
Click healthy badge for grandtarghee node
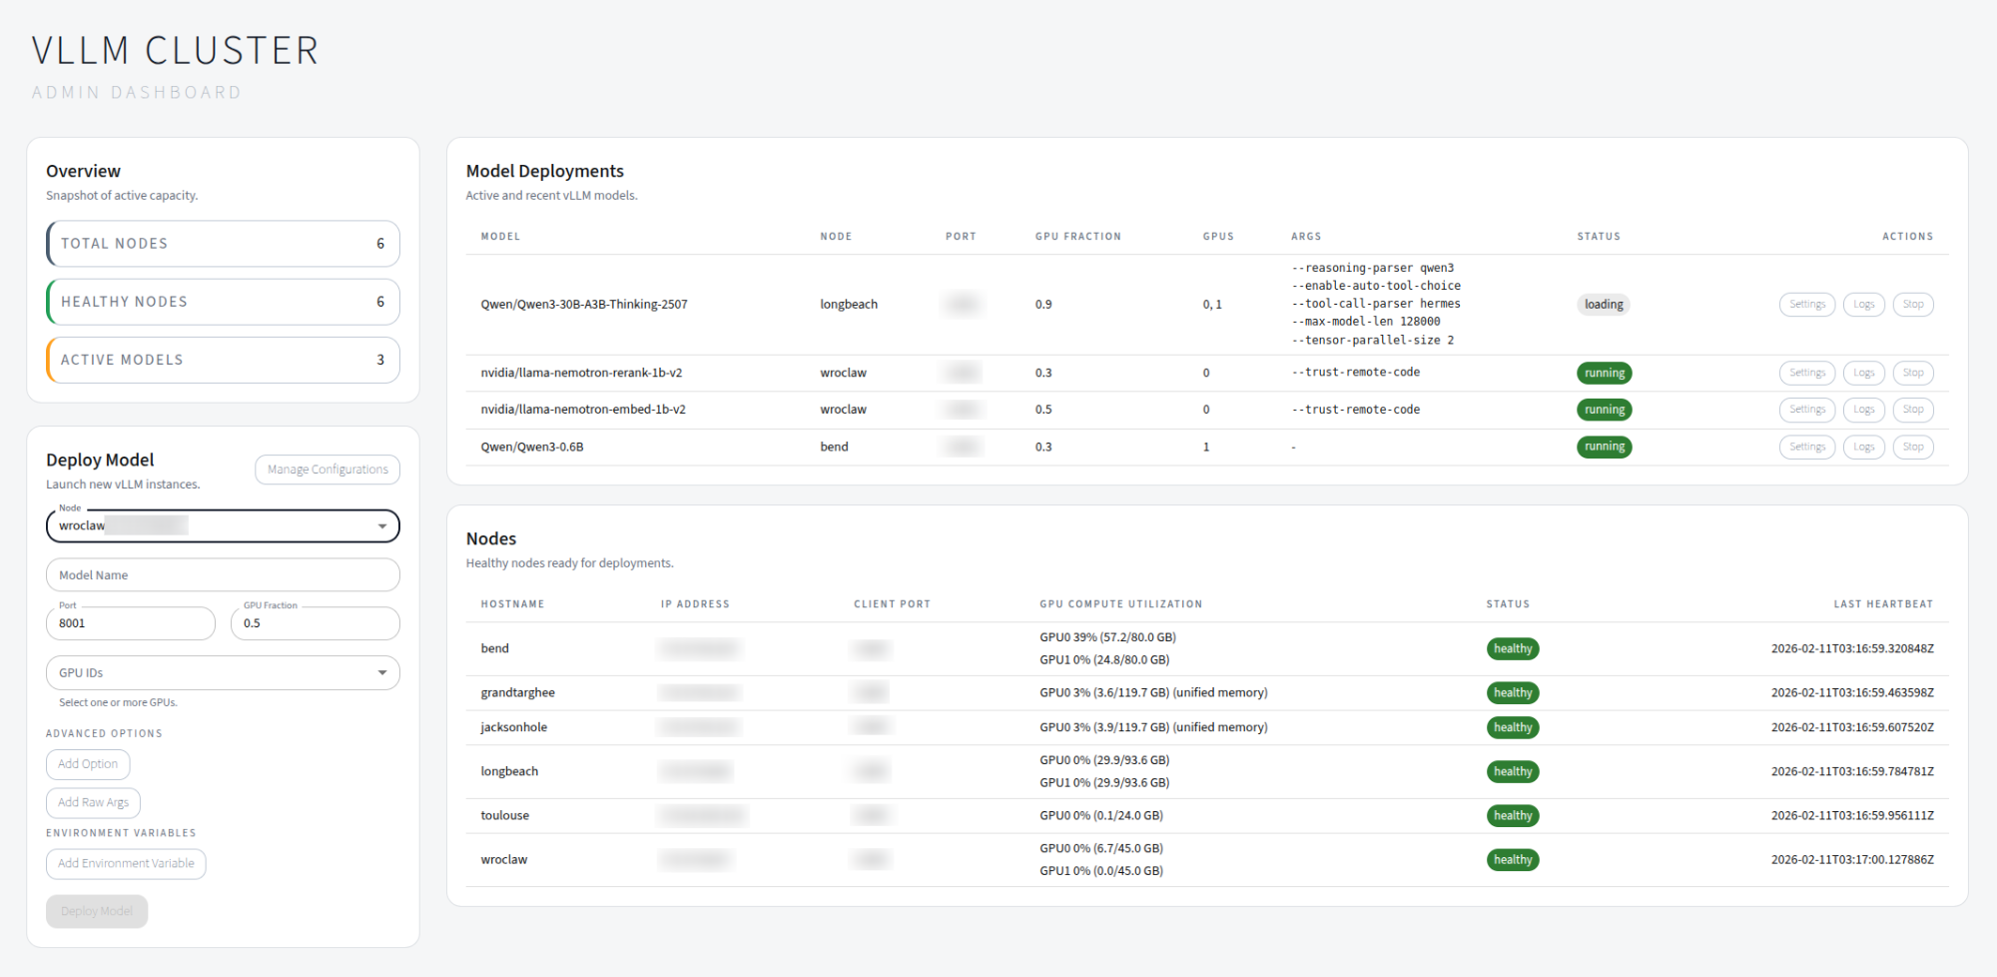click(x=1513, y=693)
